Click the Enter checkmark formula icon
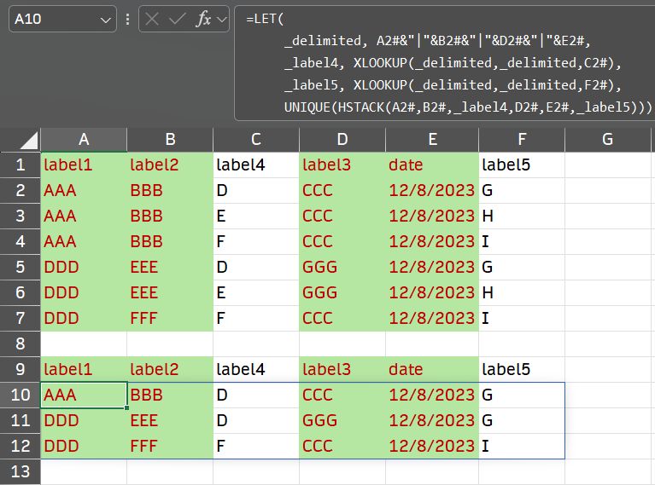The image size is (655, 485). click(x=177, y=19)
